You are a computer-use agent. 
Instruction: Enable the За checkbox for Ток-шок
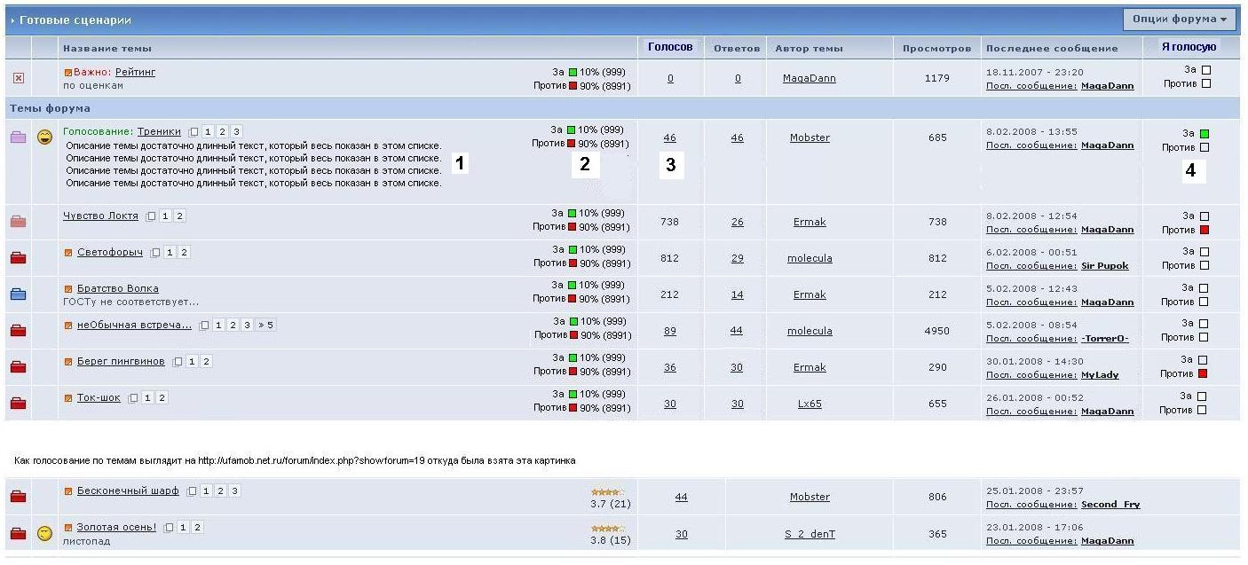pos(1202,396)
